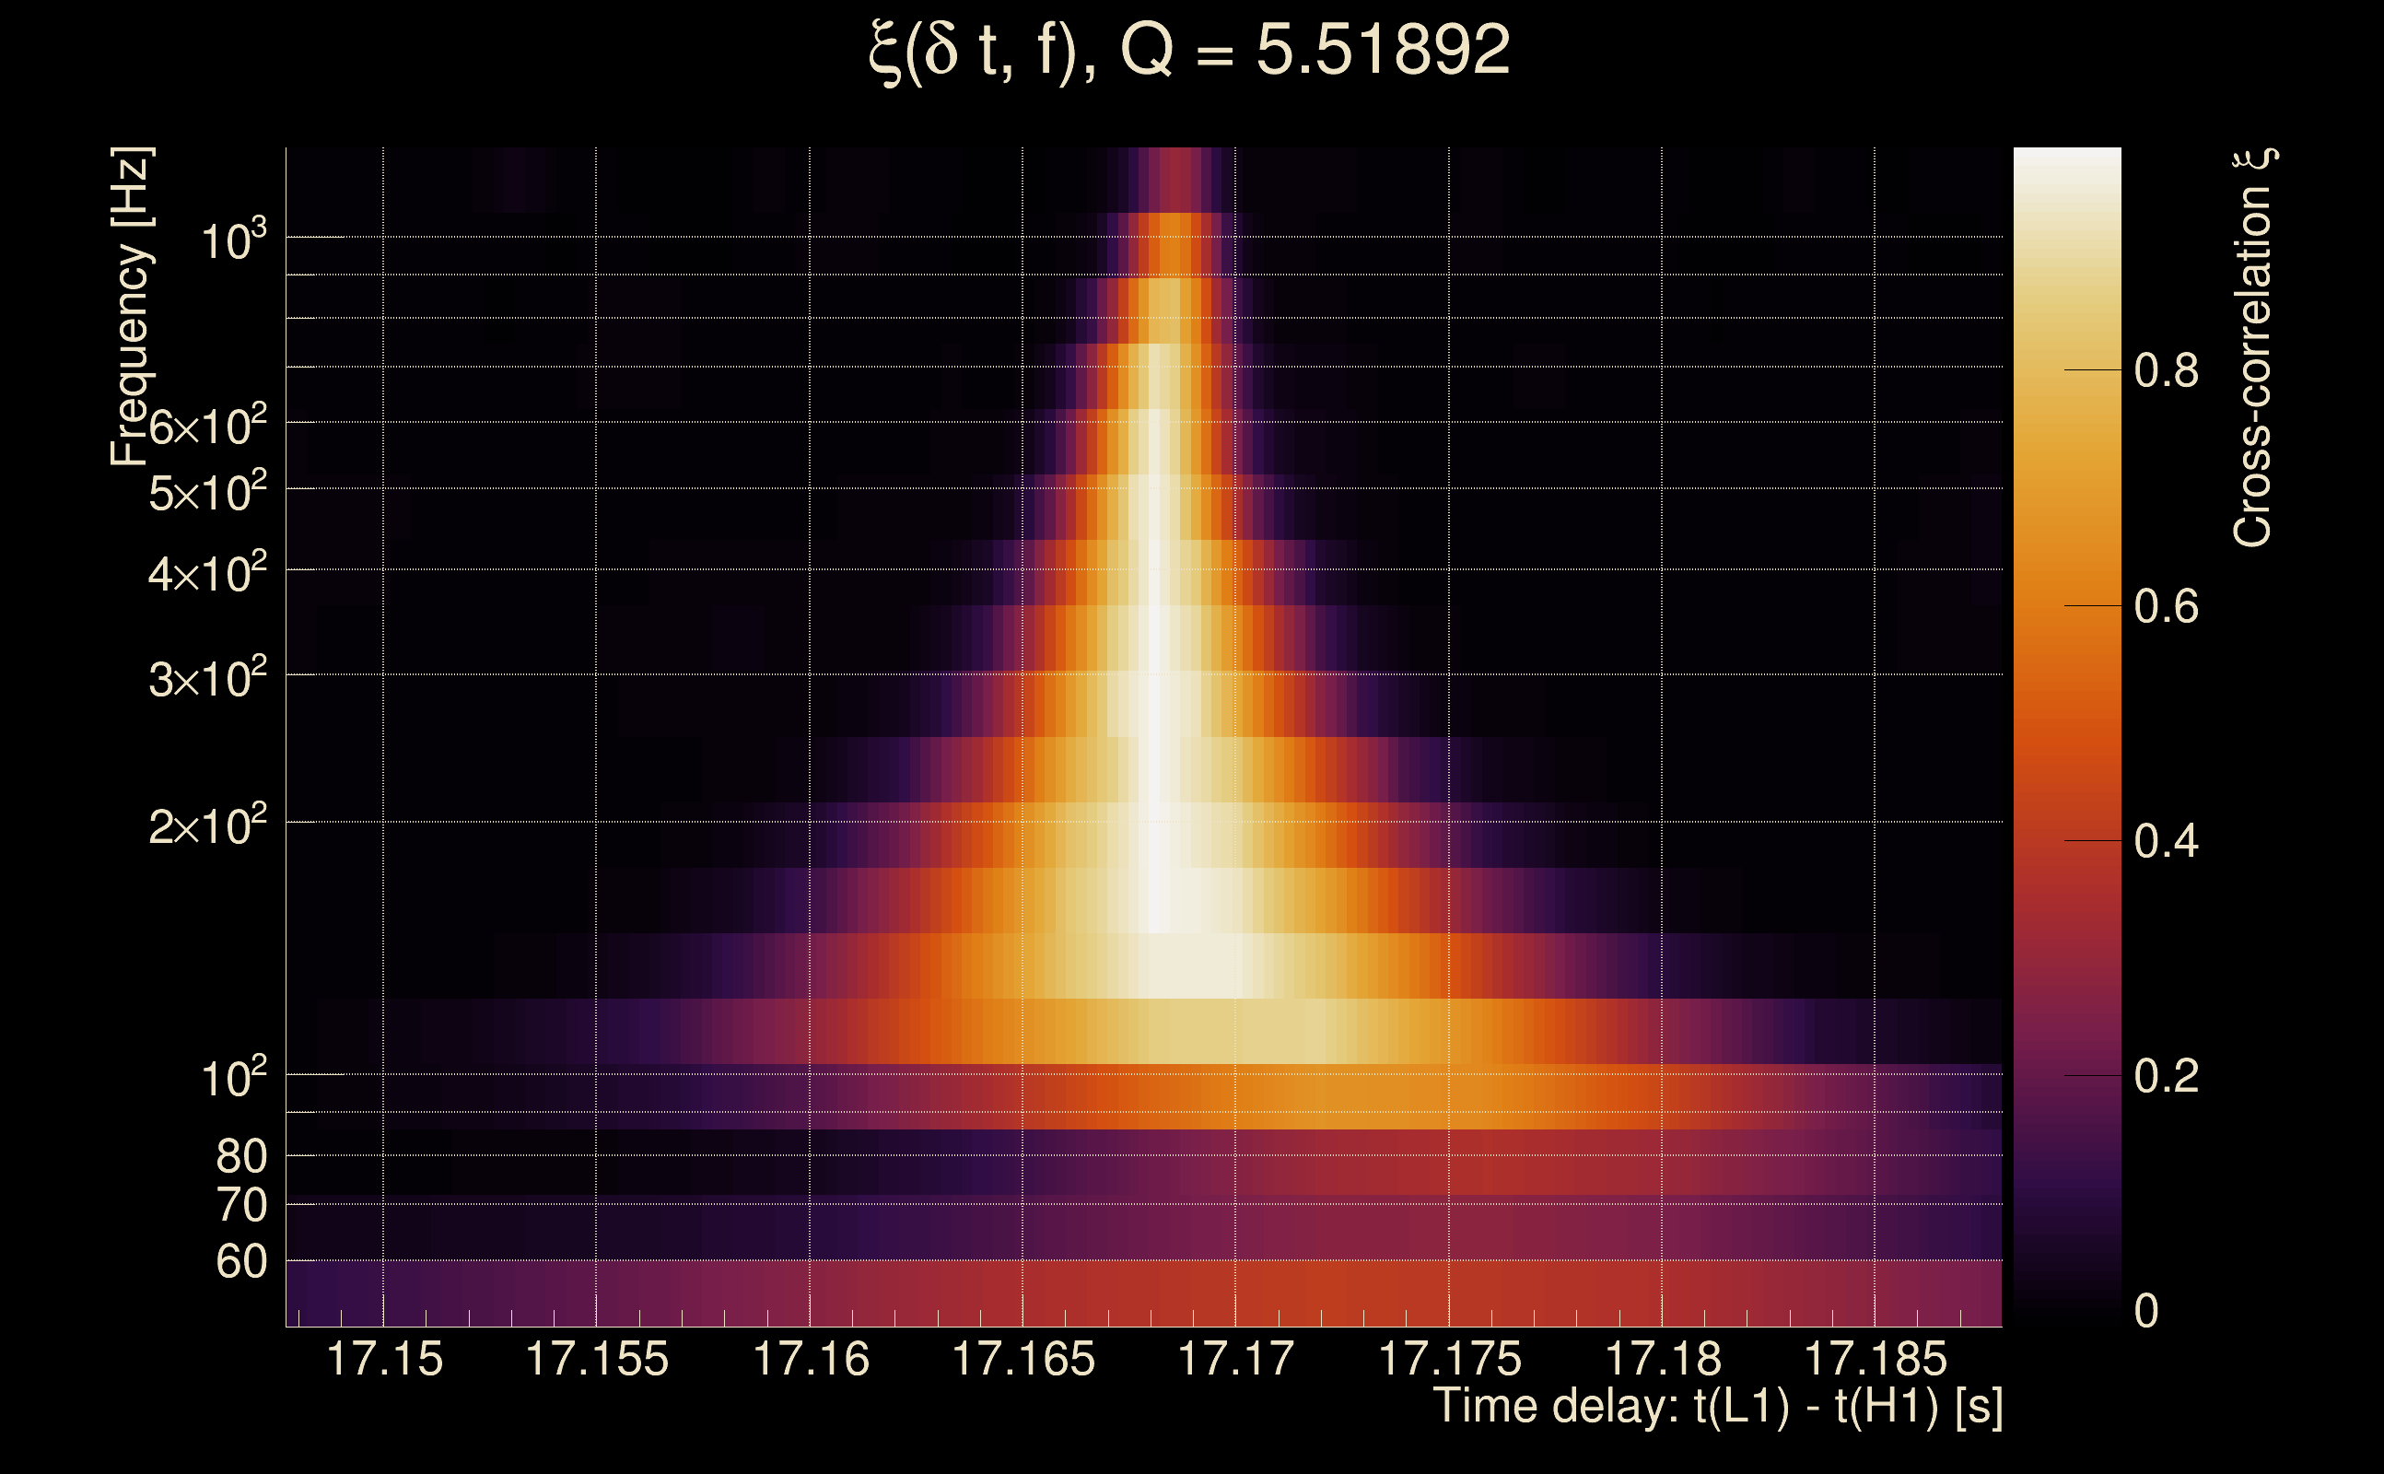The width and height of the screenshot is (2384, 1474).
Task: Click the 17.165 x-axis tick label
Action: (x=1023, y=1359)
